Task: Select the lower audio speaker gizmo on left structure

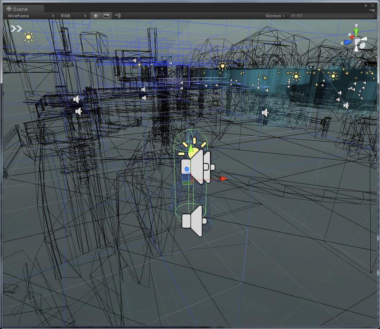Action: tap(78, 111)
